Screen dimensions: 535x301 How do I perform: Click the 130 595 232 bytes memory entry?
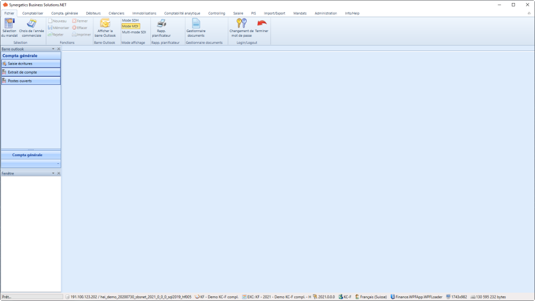tap(488, 297)
